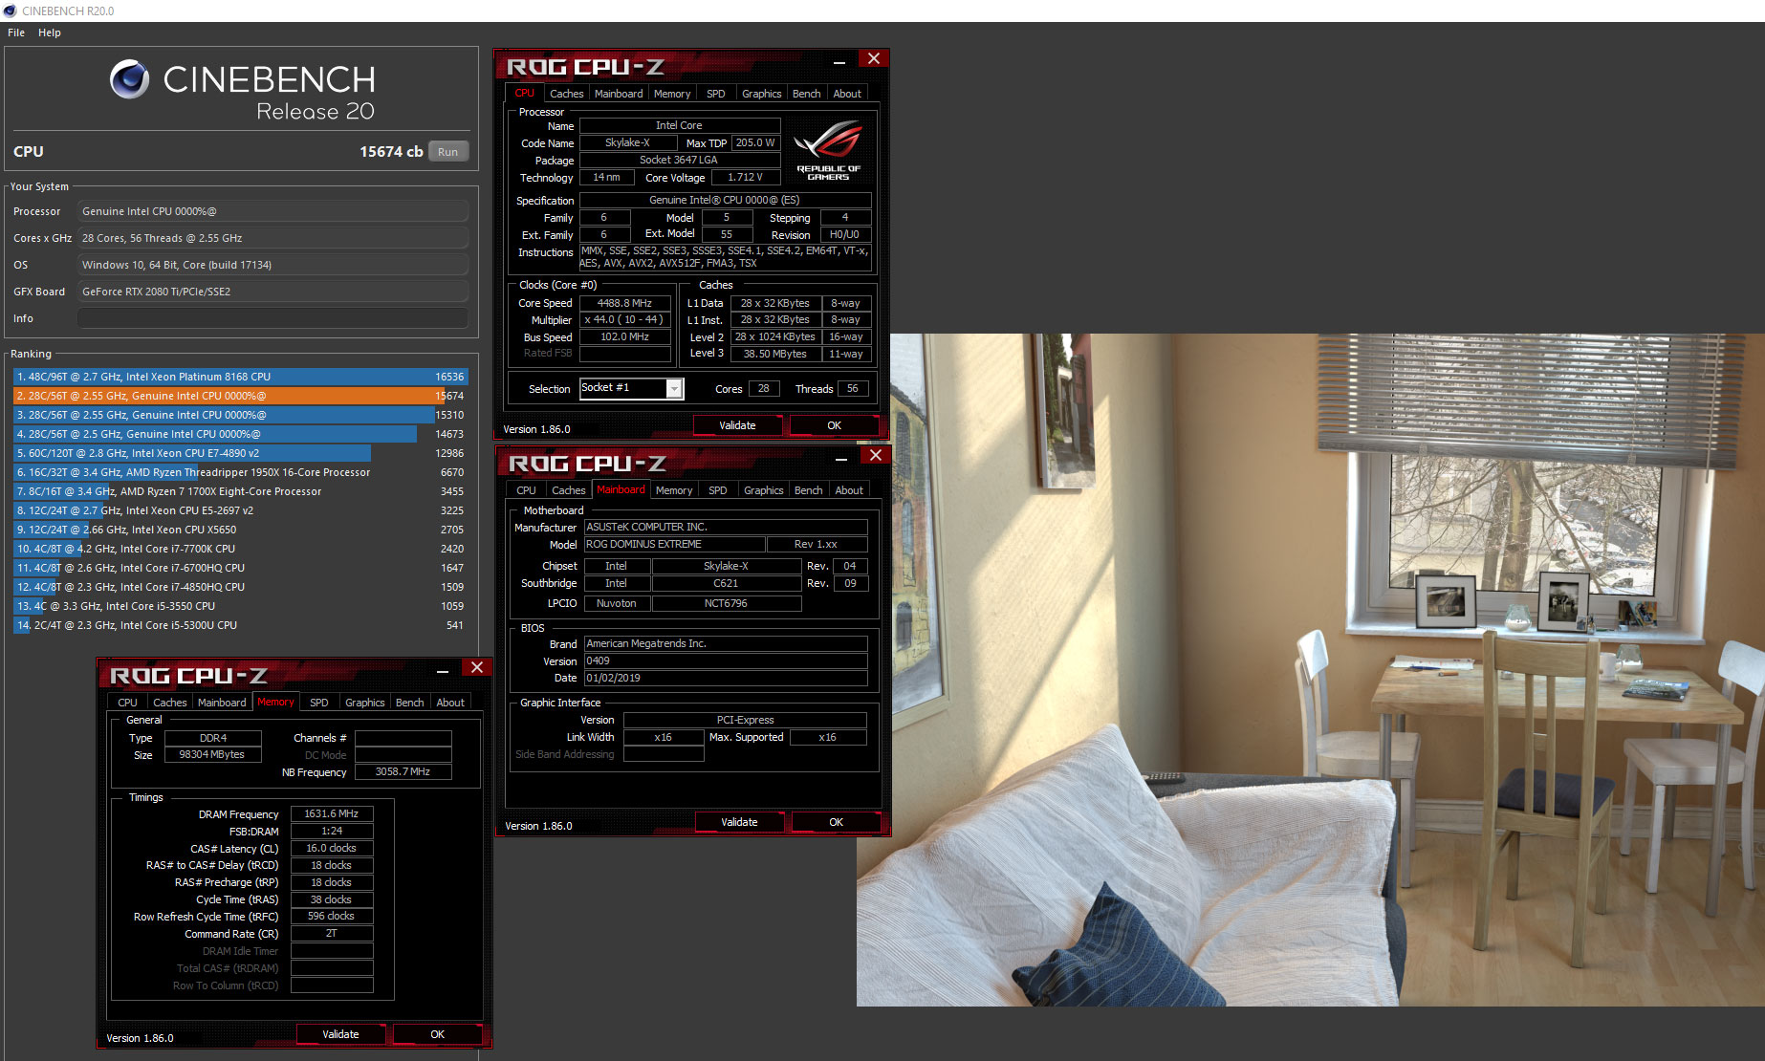Screen dimensions: 1765x1061
Task: Select highlighted ranking entry scoring 15674
Action: pos(240,396)
